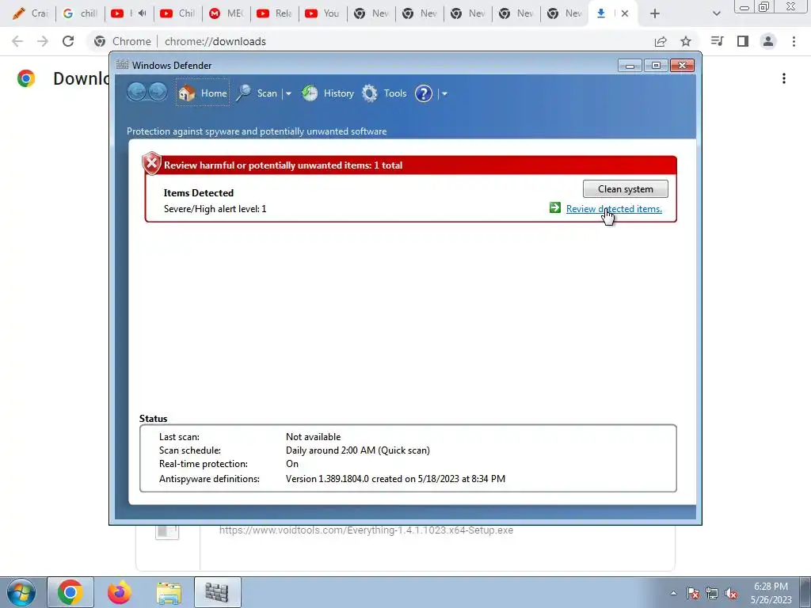Open Downloads page more actions menu
Screen dimensions: 811x608
click(x=784, y=78)
